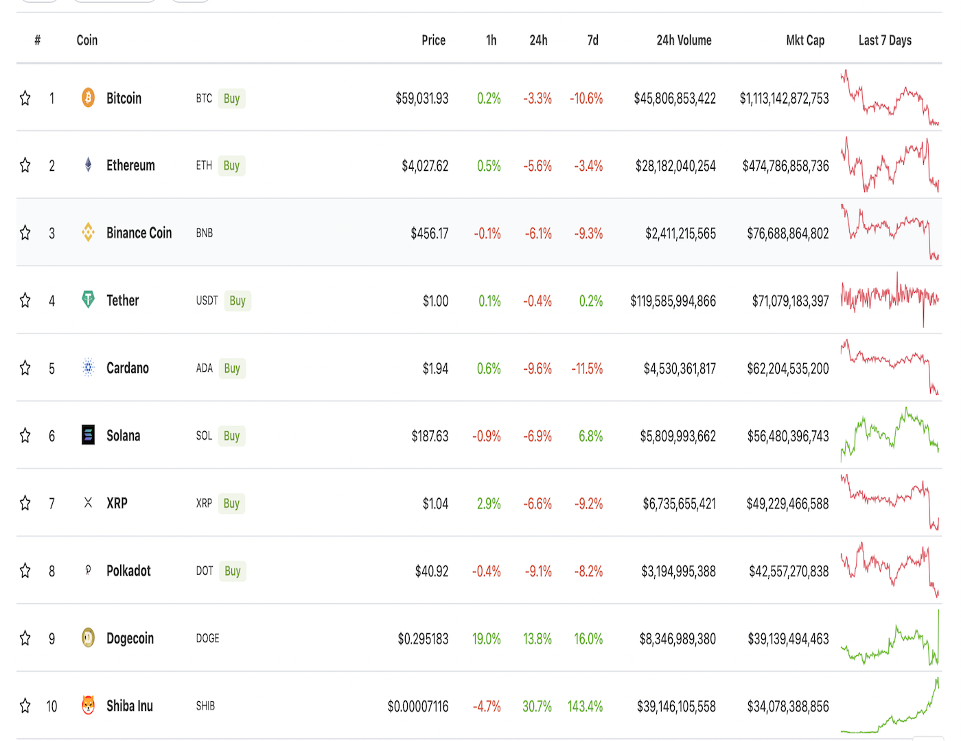Open the Dogecoin coin name link

pyautogui.click(x=130, y=638)
